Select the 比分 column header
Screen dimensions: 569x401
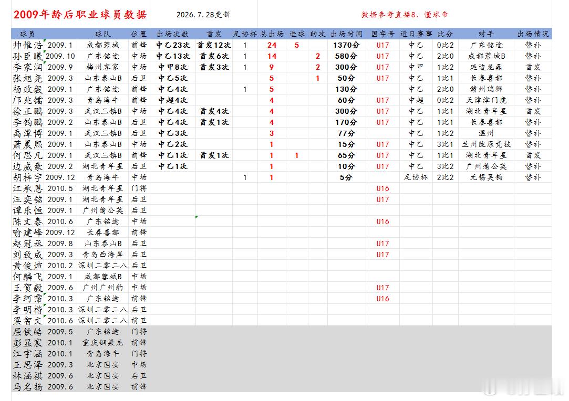[445, 34]
